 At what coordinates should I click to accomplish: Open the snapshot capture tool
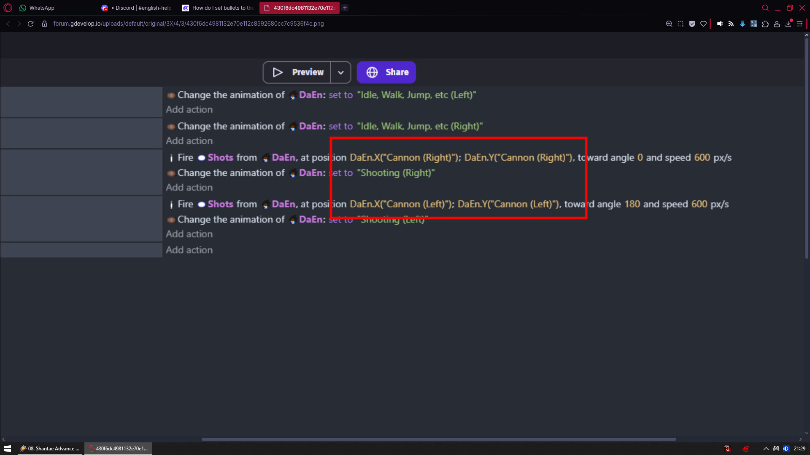click(x=680, y=24)
